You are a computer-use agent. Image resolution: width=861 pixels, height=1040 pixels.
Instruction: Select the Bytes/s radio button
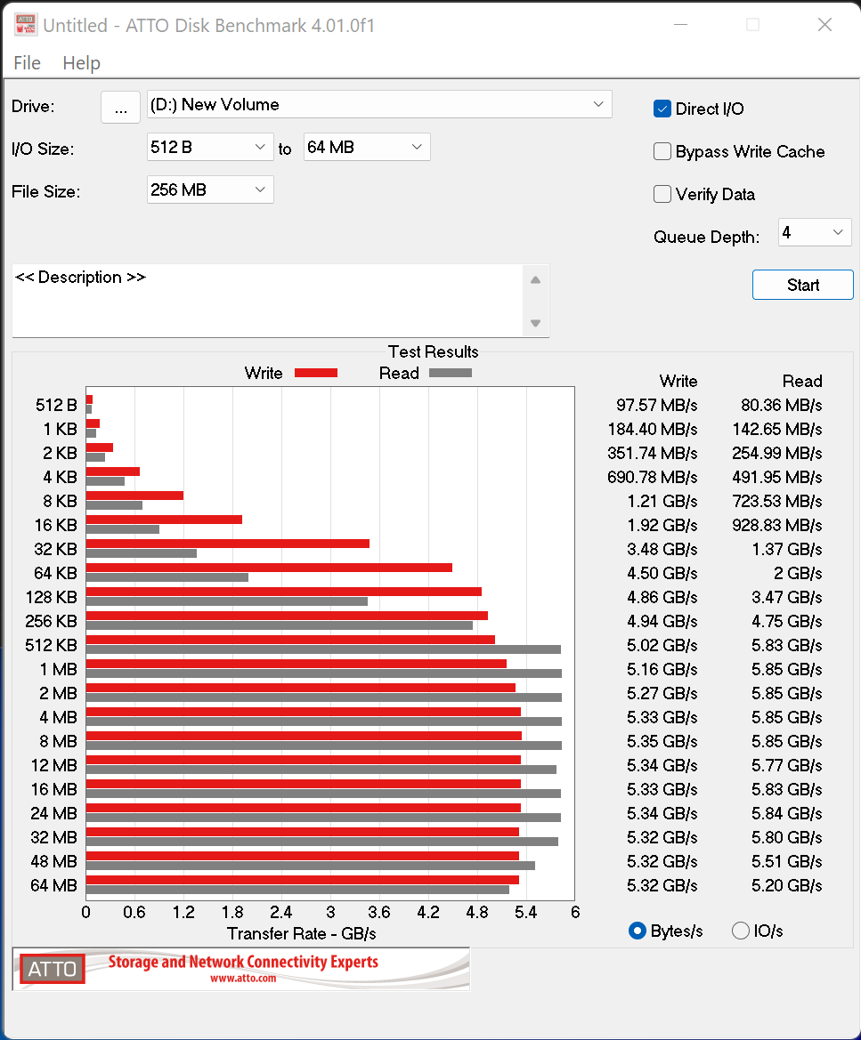click(x=638, y=931)
